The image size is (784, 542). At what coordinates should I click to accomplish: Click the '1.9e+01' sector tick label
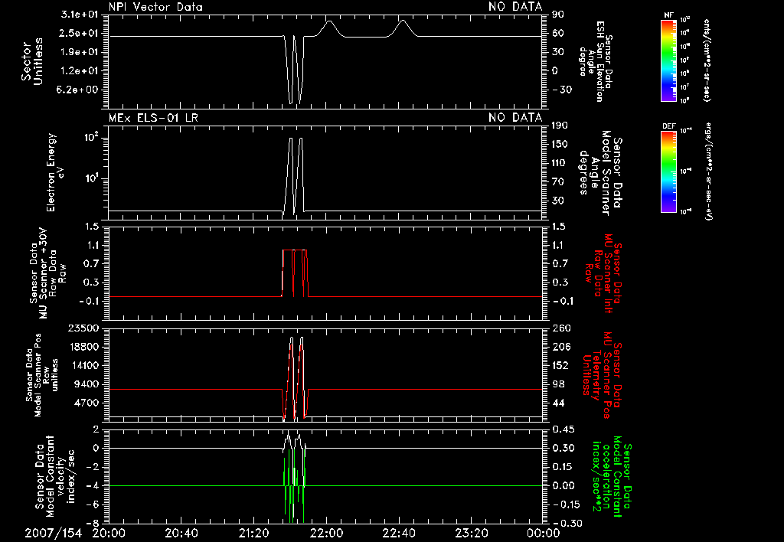(79, 52)
